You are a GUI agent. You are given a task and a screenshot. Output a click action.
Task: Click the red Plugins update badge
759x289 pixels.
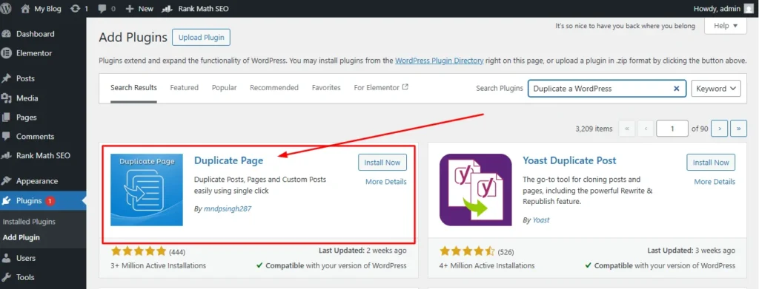pos(50,201)
